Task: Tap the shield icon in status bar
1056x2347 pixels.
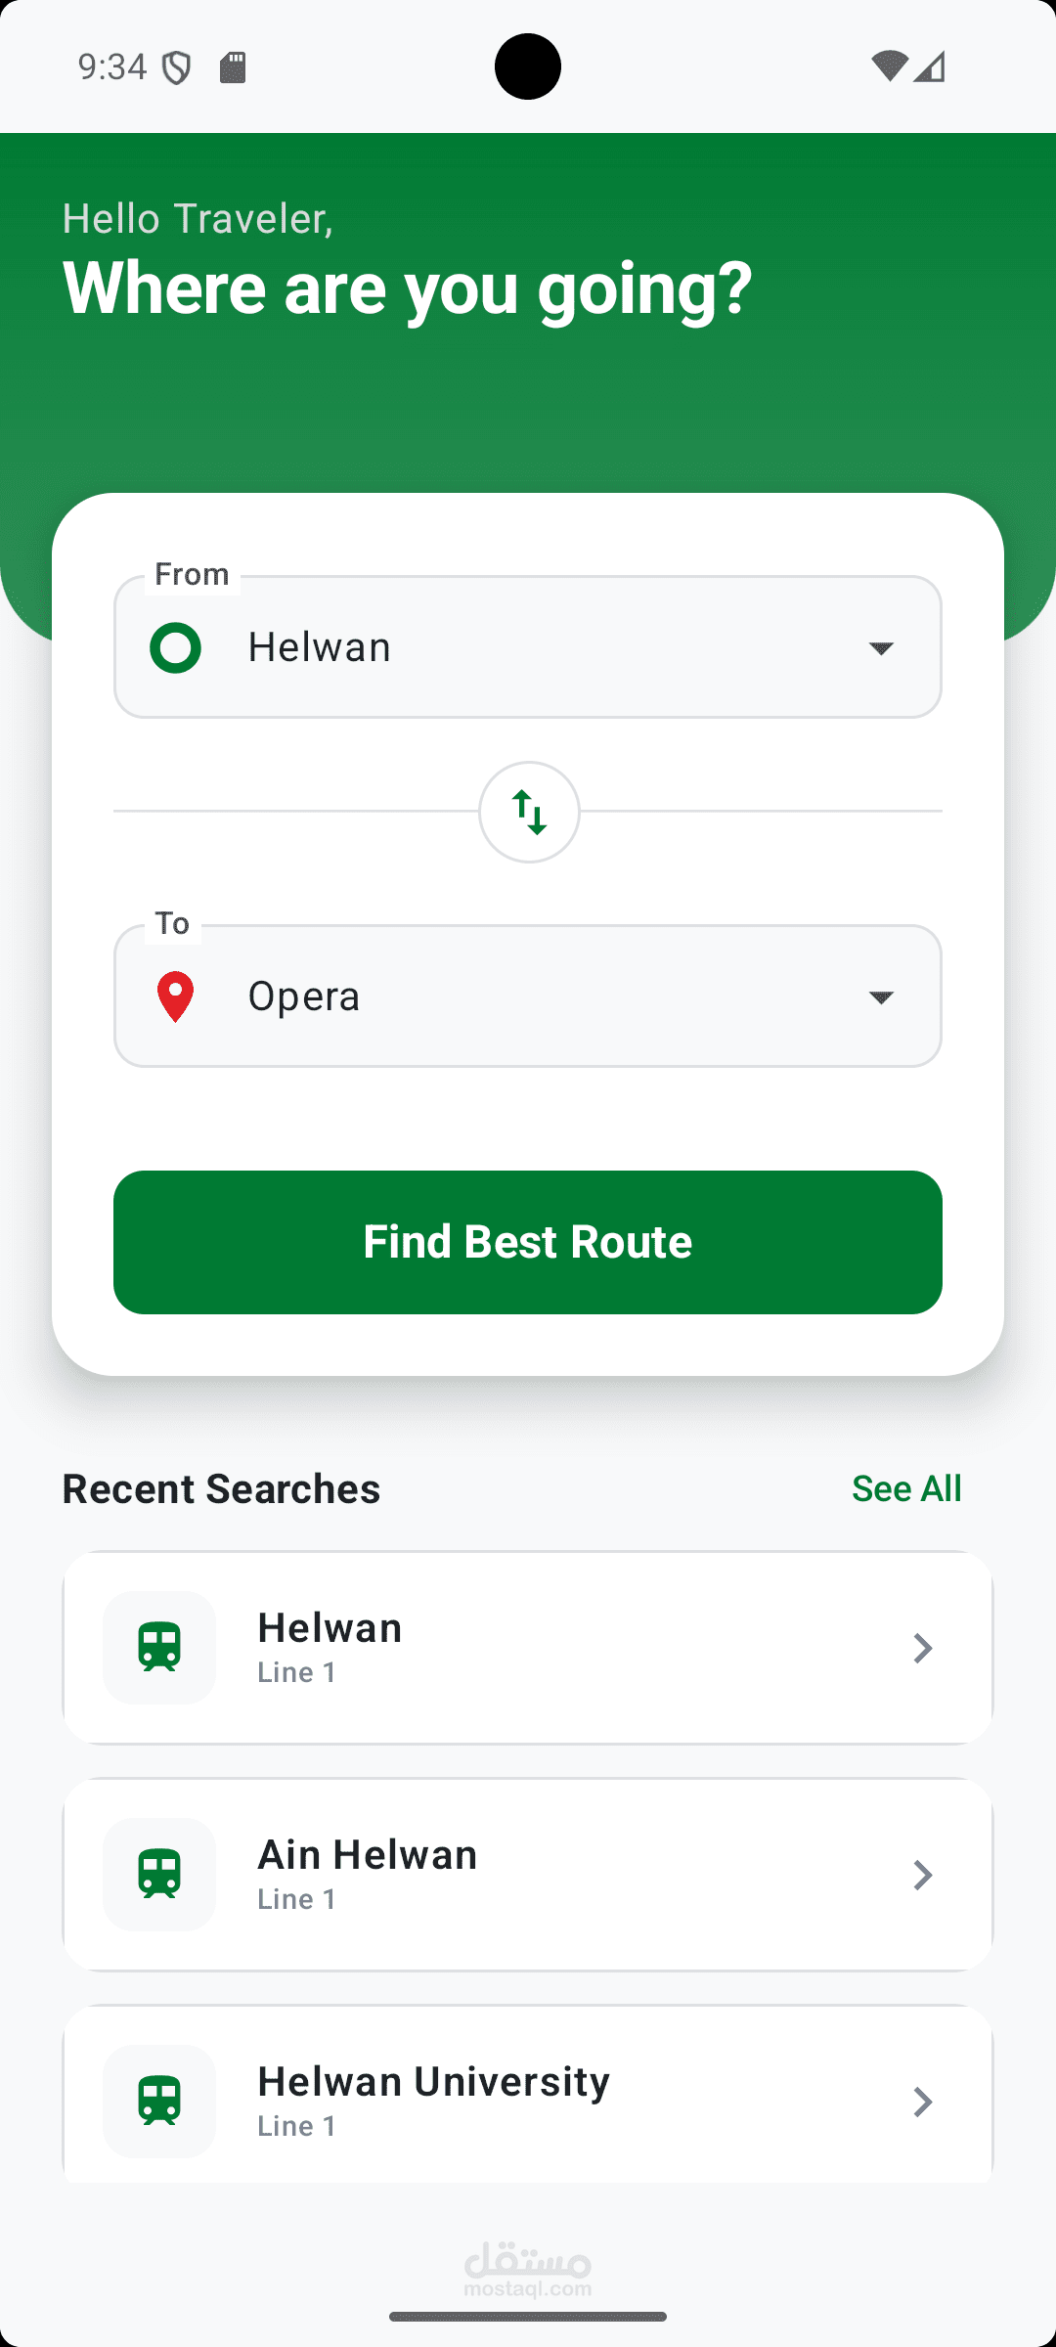Action: pos(177,68)
